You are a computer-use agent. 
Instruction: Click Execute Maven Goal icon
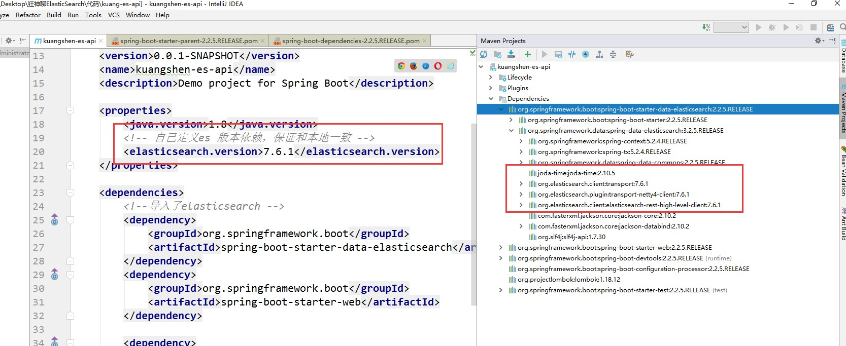(558, 54)
